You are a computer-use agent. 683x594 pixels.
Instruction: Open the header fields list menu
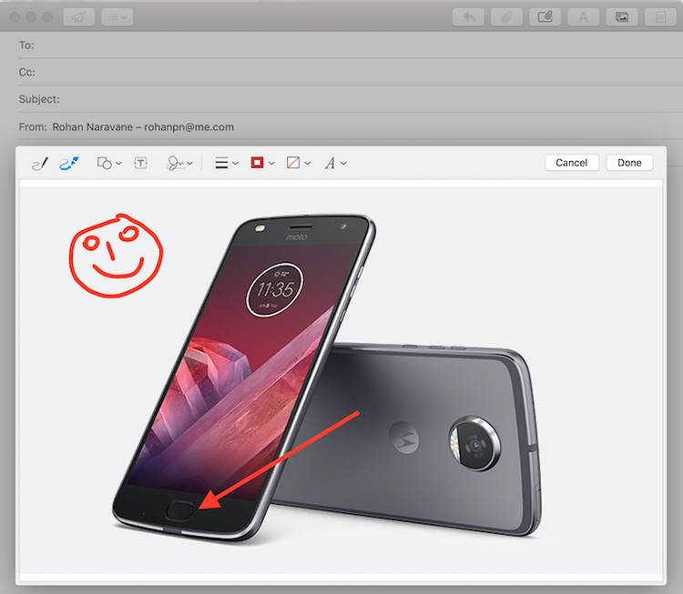tap(117, 17)
